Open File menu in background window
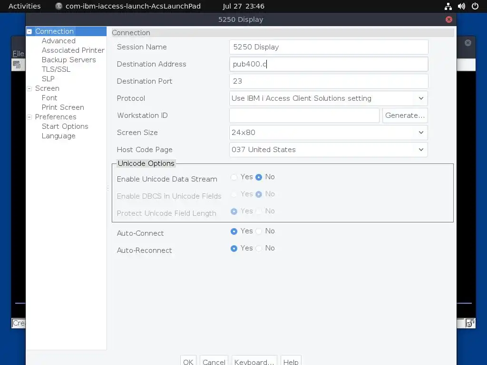This screenshot has width=487, height=365. (18, 53)
